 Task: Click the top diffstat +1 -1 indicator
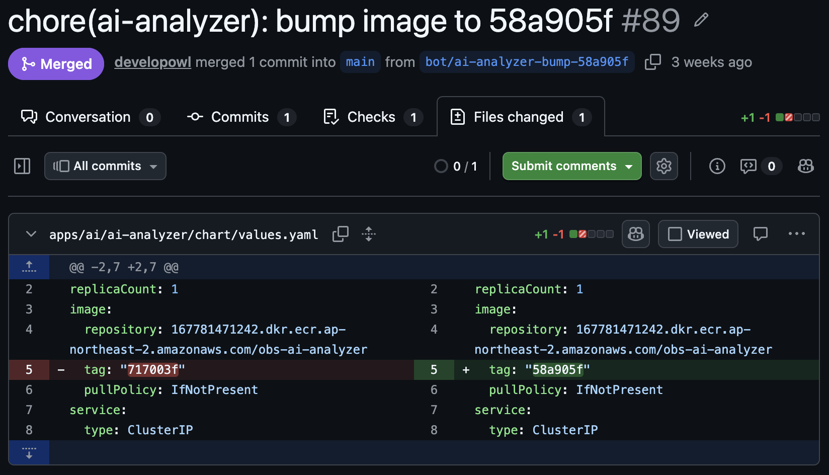point(780,117)
